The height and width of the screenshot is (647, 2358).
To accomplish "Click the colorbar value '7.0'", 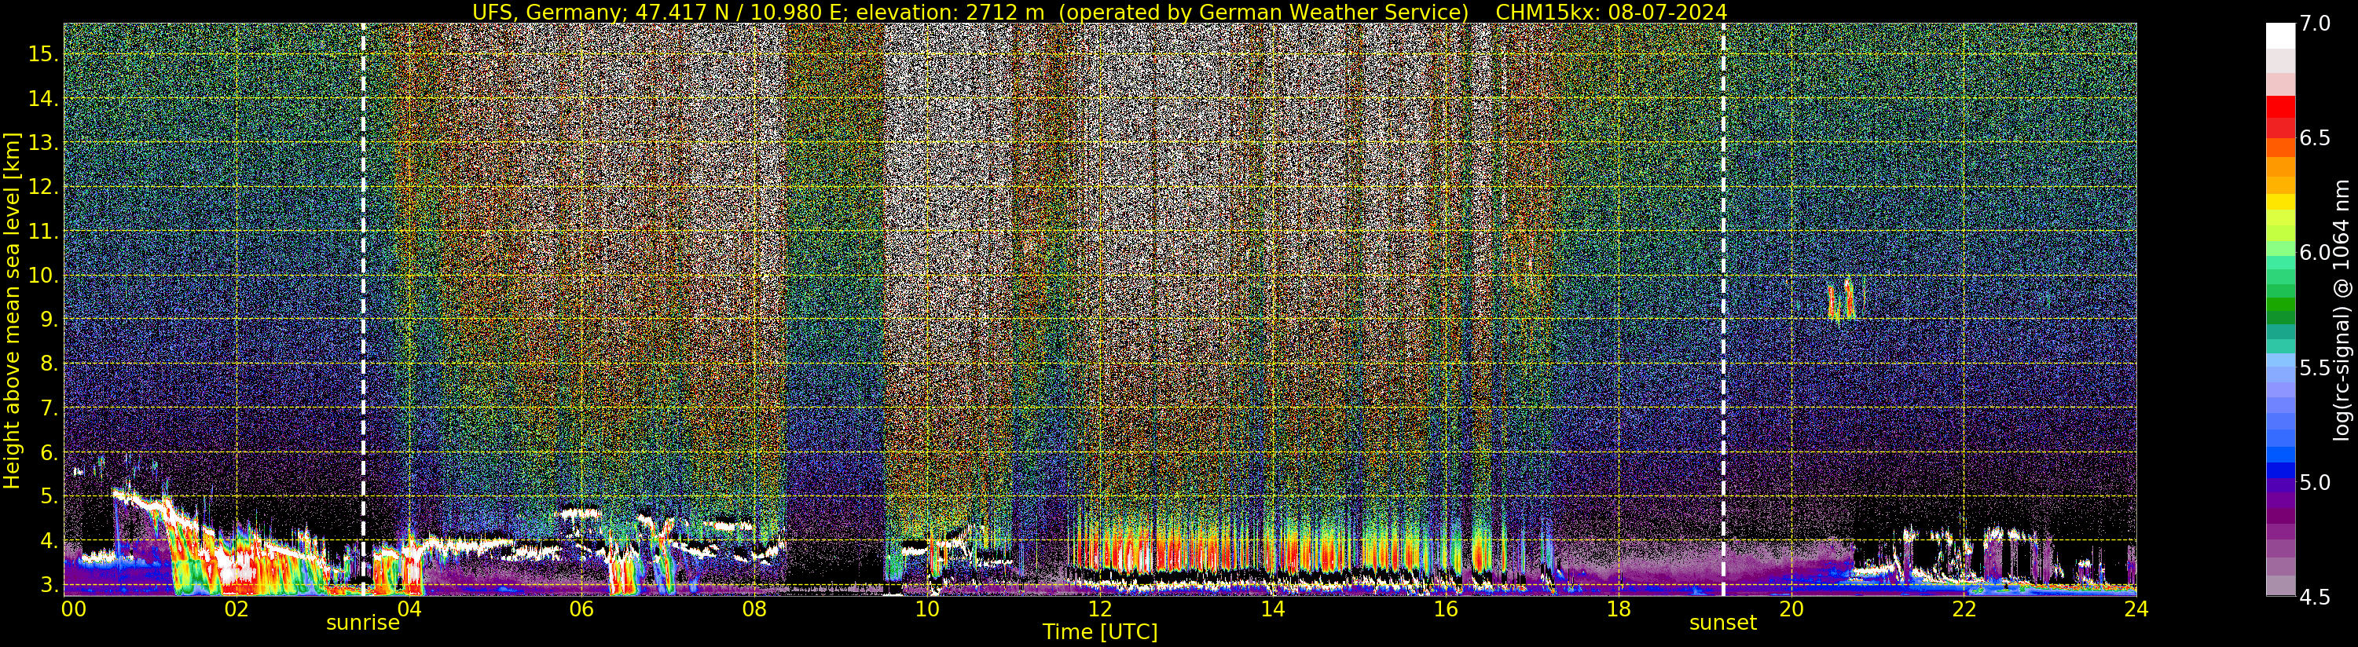I will tap(2315, 24).
